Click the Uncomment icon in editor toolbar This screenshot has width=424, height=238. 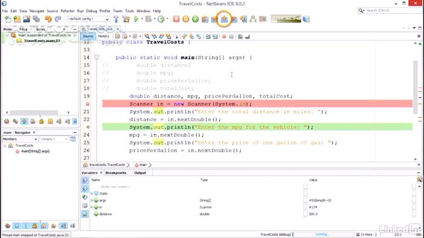point(247,36)
